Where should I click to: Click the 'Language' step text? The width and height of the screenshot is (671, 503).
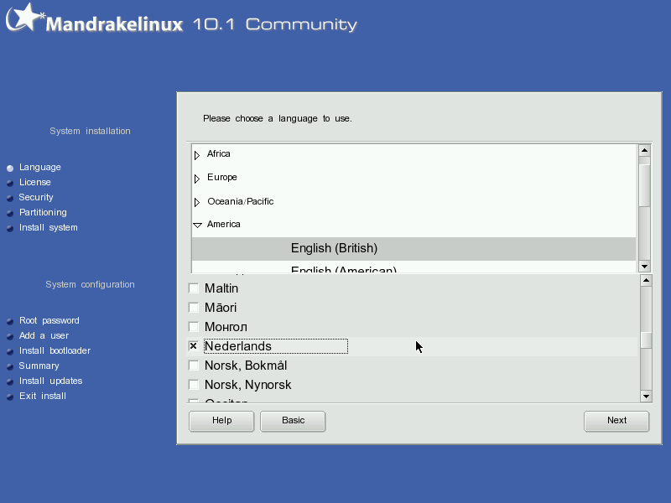(x=39, y=167)
